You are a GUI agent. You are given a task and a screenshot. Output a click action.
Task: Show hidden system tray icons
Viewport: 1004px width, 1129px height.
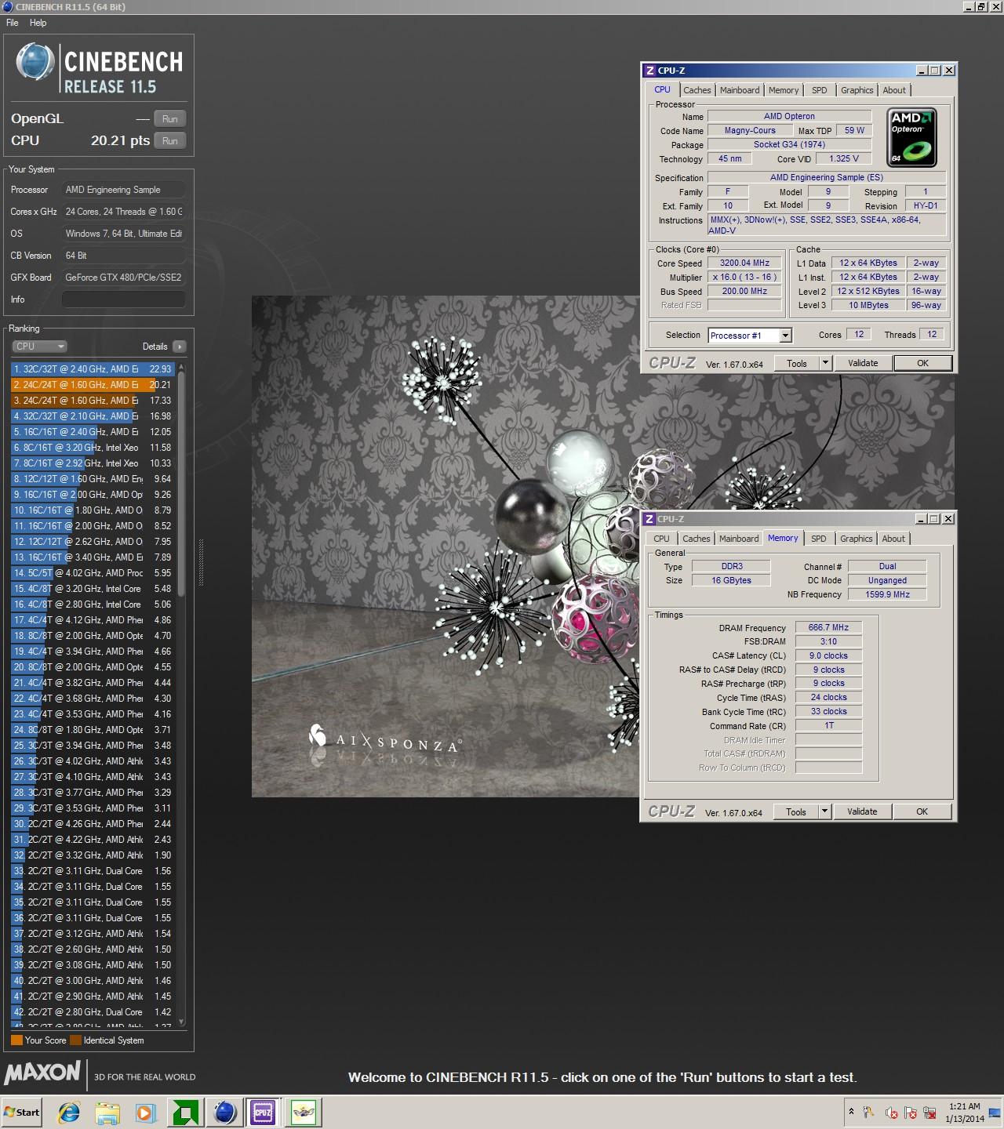coord(851,1112)
